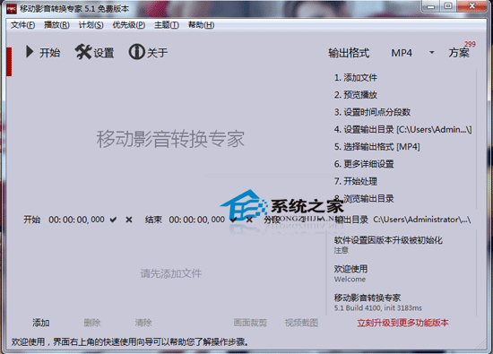Open 设置 with the wrench icon

click(95, 52)
